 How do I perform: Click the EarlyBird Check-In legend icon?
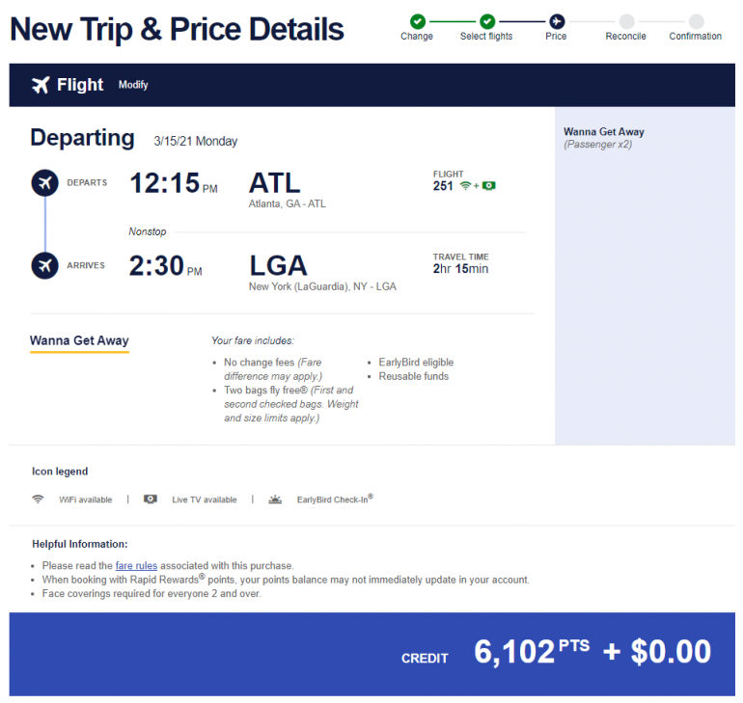(276, 500)
